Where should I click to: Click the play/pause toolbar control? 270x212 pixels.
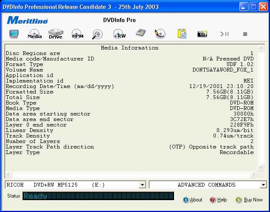coord(225,34)
